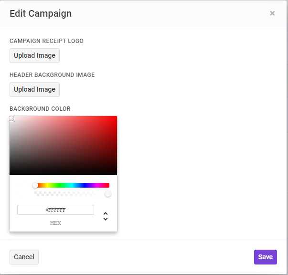
Task: Click the HEX label under the input
Action: pyautogui.click(x=55, y=223)
